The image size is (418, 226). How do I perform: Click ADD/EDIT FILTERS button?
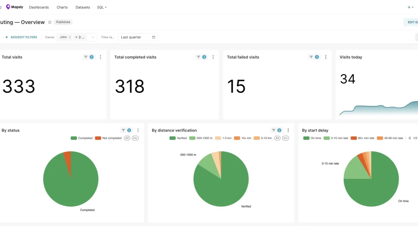pos(21,37)
